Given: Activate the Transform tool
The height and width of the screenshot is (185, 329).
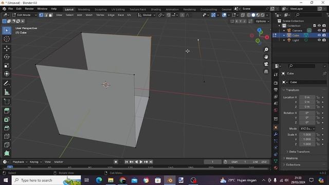Looking at the screenshot, I should tap(7, 74).
